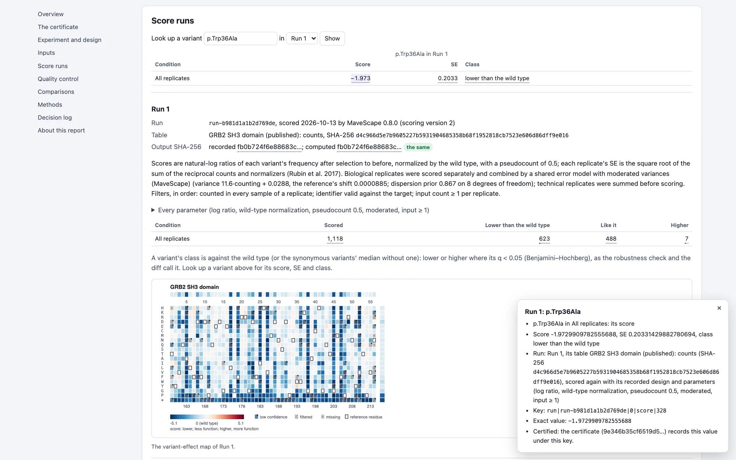This screenshot has height=460, width=736.
Task: Open The certificate section link
Action: (x=58, y=27)
